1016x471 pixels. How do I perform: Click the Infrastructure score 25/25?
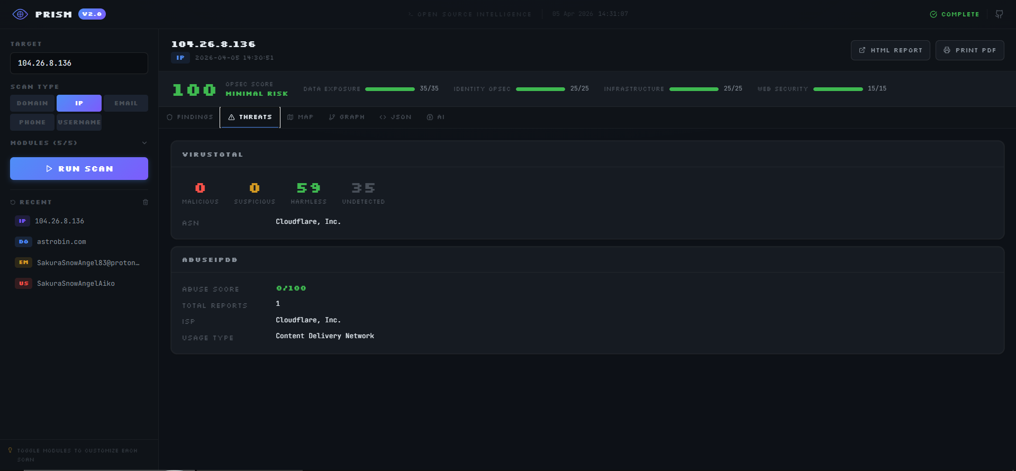point(733,88)
